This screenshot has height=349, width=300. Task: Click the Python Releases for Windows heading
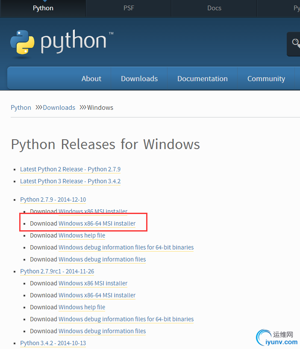[x=106, y=144]
